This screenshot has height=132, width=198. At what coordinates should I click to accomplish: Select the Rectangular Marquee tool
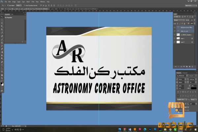pyautogui.click(x=2, y=18)
